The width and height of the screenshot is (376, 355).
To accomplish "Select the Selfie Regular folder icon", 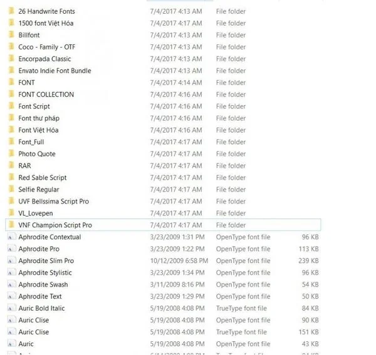I will click(11, 189).
